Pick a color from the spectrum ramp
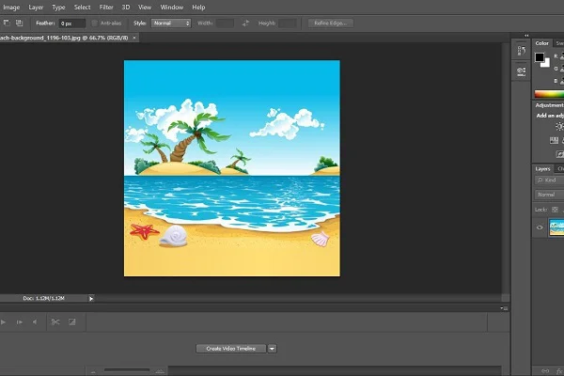Screen dimensions: 564x376 549,94
